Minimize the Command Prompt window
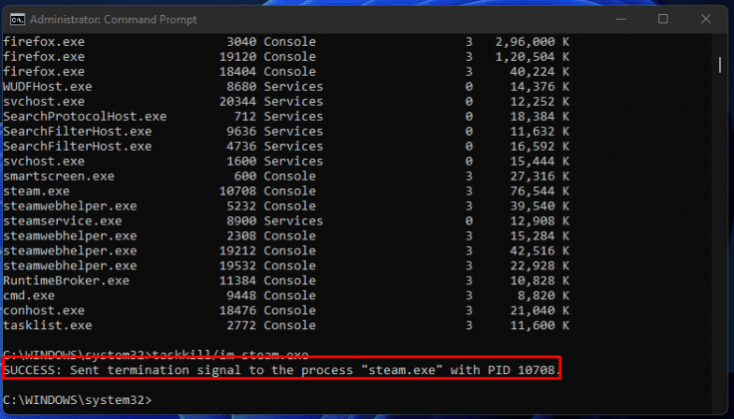734x419 pixels. pos(615,19)
